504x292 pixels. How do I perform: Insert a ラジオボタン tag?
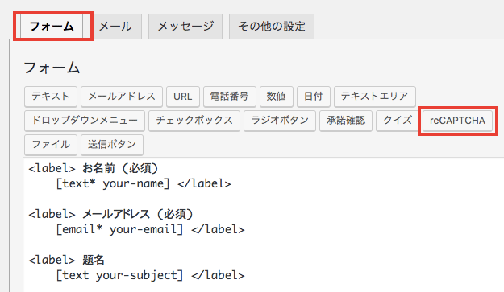coord(280,121)
